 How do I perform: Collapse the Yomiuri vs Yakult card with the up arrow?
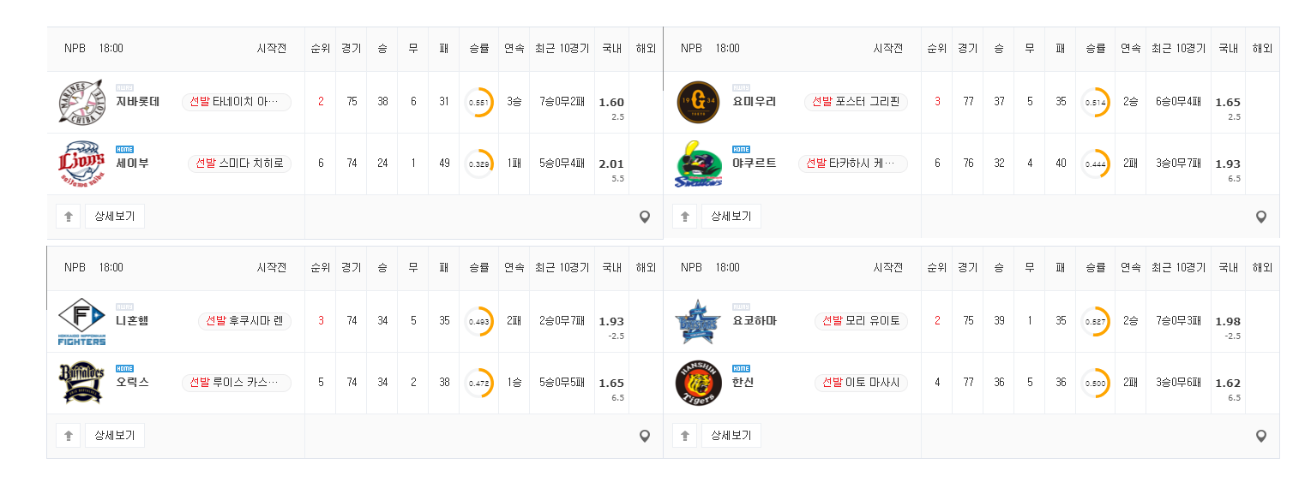pos(684,217)
